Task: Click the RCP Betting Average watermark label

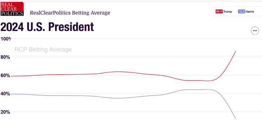Action: 43,50
